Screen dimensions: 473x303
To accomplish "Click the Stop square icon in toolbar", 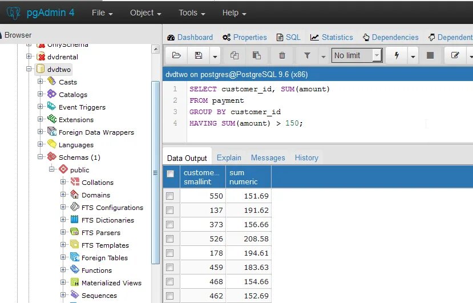I will coord(430,55).
